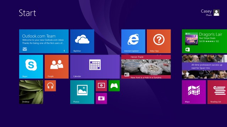Click 'New York Is a Hub' headline text
Viewport: 227px width, 127px height.
146,78
